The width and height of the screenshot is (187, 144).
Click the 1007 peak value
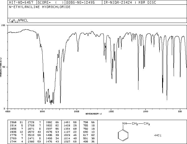[67, 142]
